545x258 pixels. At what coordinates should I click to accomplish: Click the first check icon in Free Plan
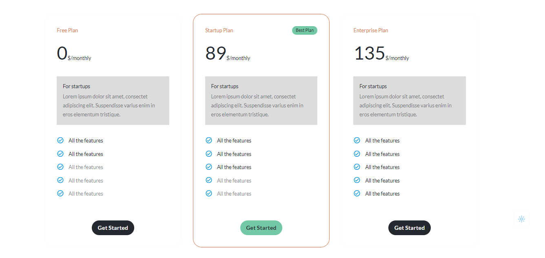[x=60, y=140]
